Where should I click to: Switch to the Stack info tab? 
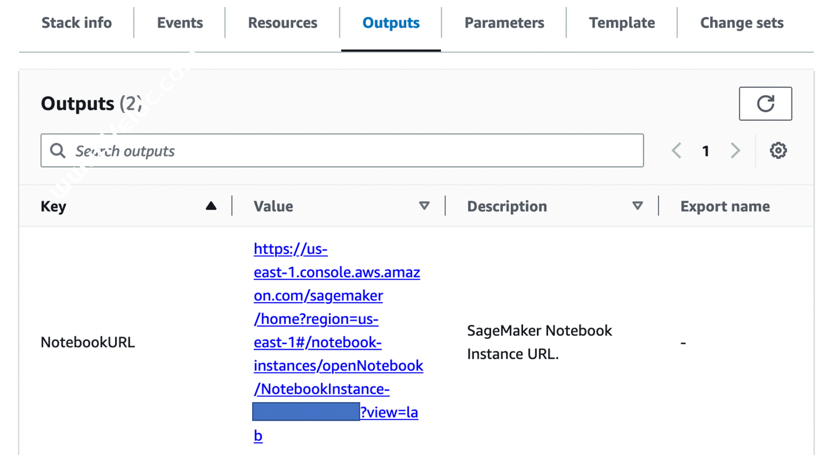(x=76, y=23)
